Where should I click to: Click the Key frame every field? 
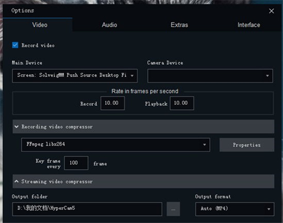click(76, 163)
